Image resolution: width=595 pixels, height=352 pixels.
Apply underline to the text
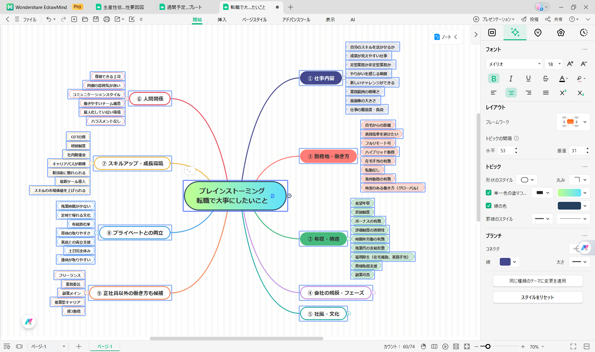[x=528, y=78]
